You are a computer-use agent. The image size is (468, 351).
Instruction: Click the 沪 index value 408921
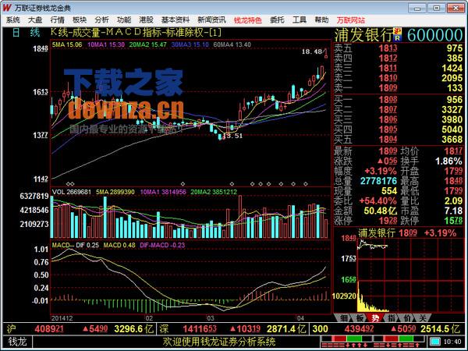pos(49,329)
